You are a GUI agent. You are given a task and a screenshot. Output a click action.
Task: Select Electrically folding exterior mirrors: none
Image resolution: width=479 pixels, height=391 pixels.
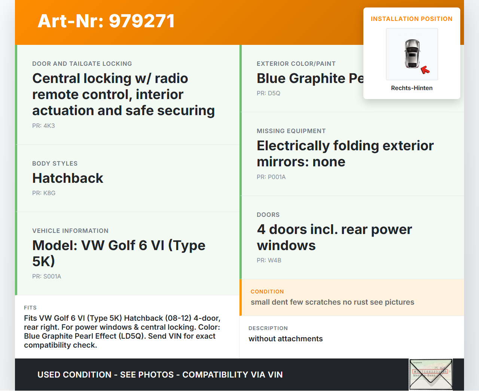345,154
